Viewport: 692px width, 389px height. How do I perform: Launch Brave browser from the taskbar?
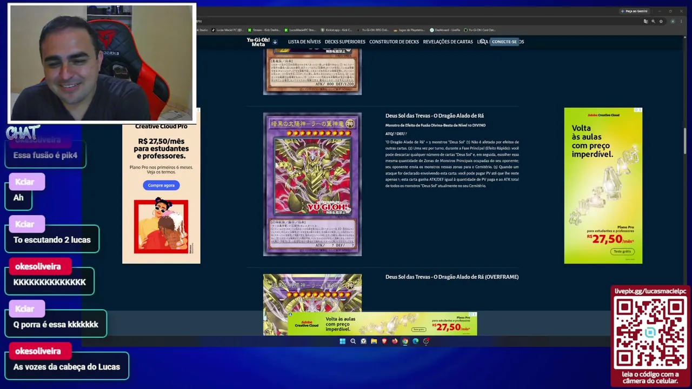384,341
